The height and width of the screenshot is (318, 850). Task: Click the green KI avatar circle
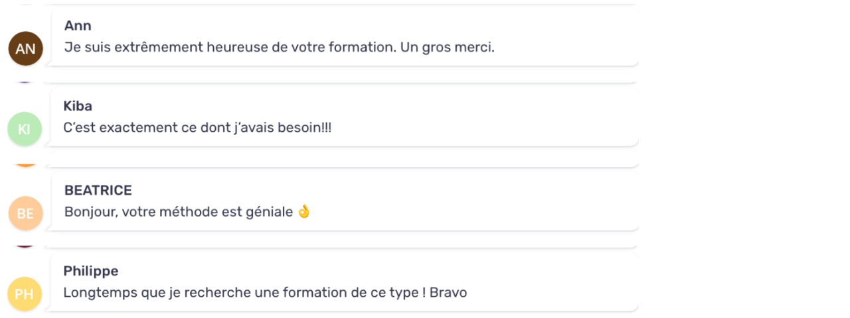pyautogui.click(x=24, y=129)
